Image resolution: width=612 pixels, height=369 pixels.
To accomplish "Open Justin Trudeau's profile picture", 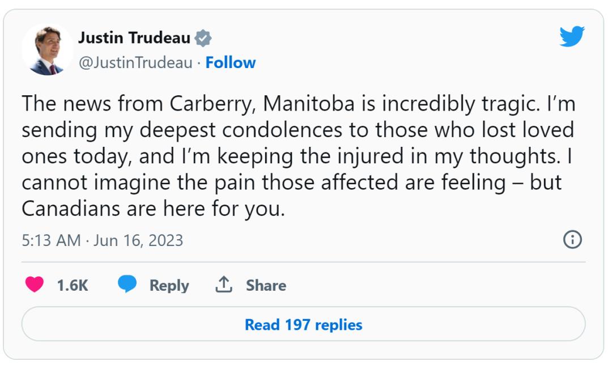I will pos(48,50).
